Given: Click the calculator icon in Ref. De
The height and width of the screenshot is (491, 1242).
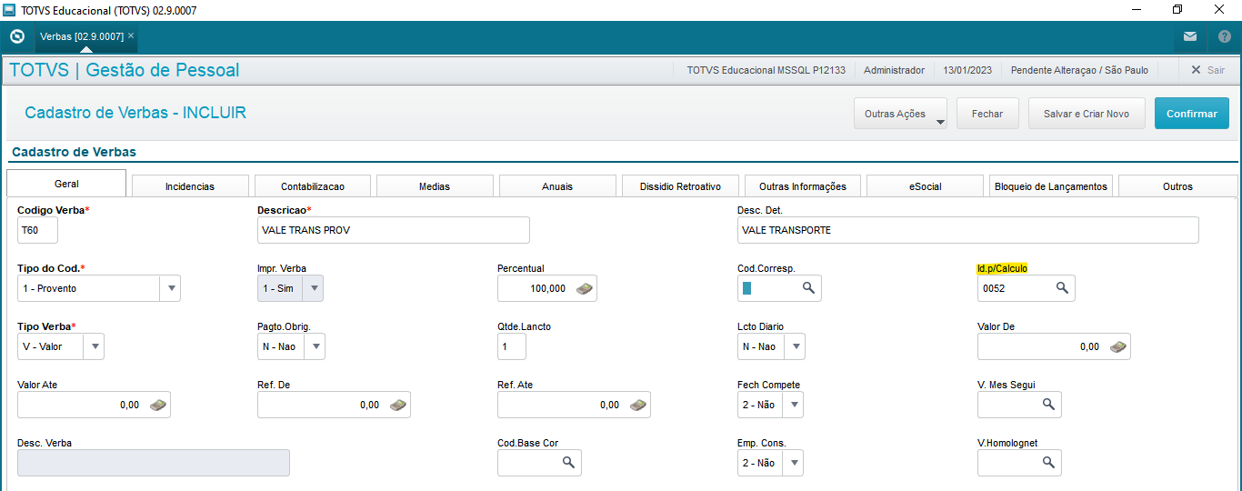Looking at the screenshot, I should point(398,405).
